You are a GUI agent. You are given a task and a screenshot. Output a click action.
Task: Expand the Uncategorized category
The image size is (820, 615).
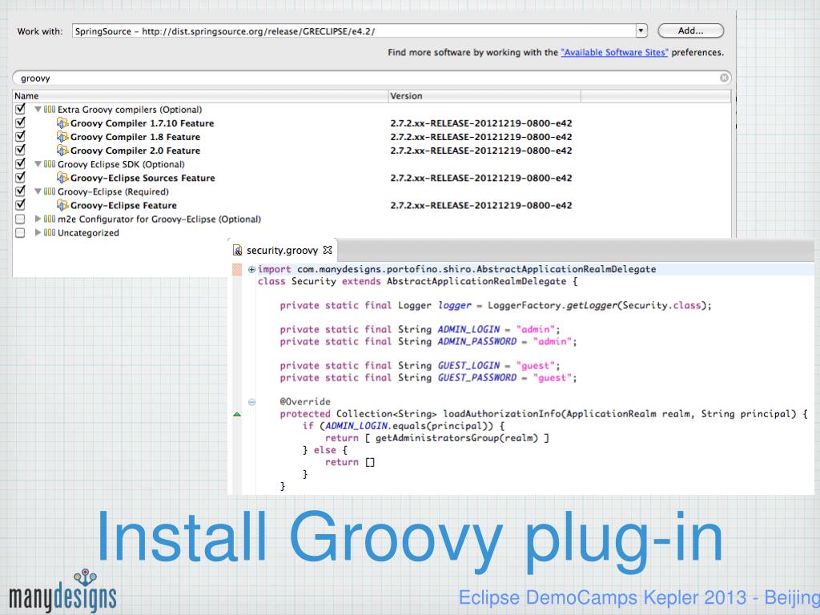[x=38, y=232]
